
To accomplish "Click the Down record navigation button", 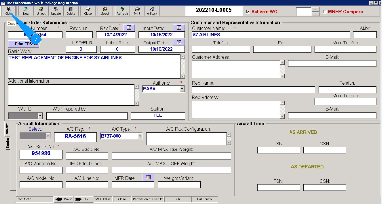I will [64, 199].
